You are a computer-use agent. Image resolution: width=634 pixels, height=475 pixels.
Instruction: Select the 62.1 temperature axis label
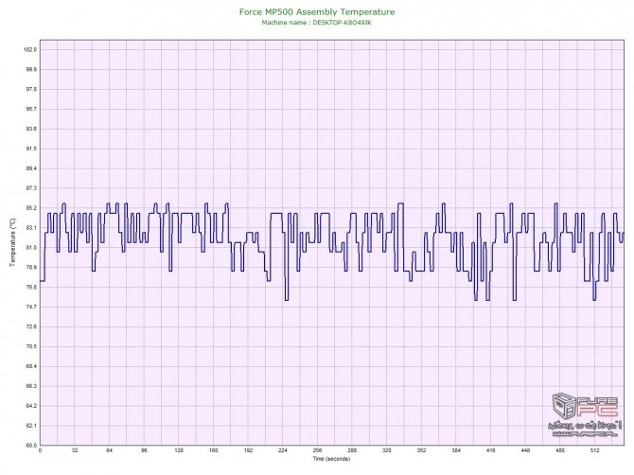pos(31,426)
